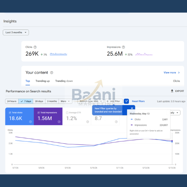This screenshot has height=187, width=187.
Task: Switch to the Trending down tab
Action: [x=64, y=81]
